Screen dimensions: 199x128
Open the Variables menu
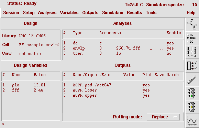pos(69,13)
